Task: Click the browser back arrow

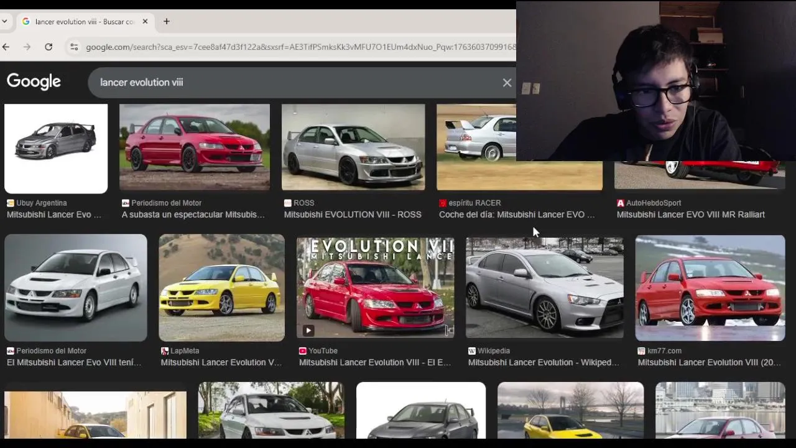Action: 6,47
